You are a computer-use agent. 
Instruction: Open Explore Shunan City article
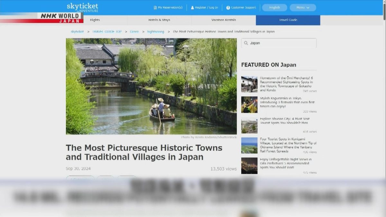pos(284,121)
